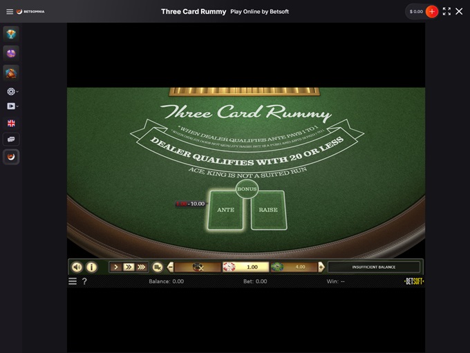
Task: Click the question mark help icon
Action: (84, 281)
